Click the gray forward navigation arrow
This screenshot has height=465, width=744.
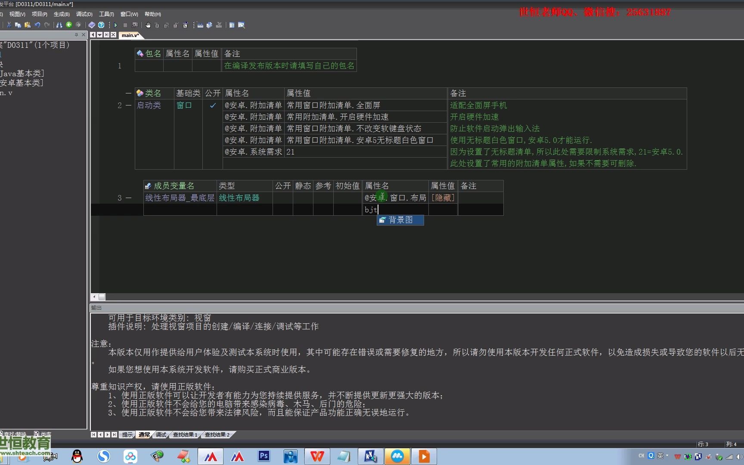78,25
